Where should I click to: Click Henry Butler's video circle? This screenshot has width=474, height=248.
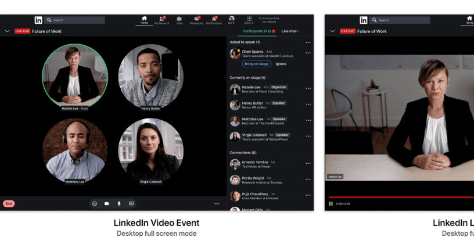coord(150,76)
